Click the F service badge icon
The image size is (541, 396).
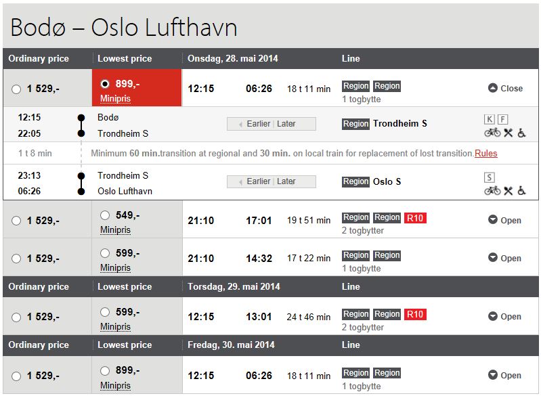click(x=502, y=119)
